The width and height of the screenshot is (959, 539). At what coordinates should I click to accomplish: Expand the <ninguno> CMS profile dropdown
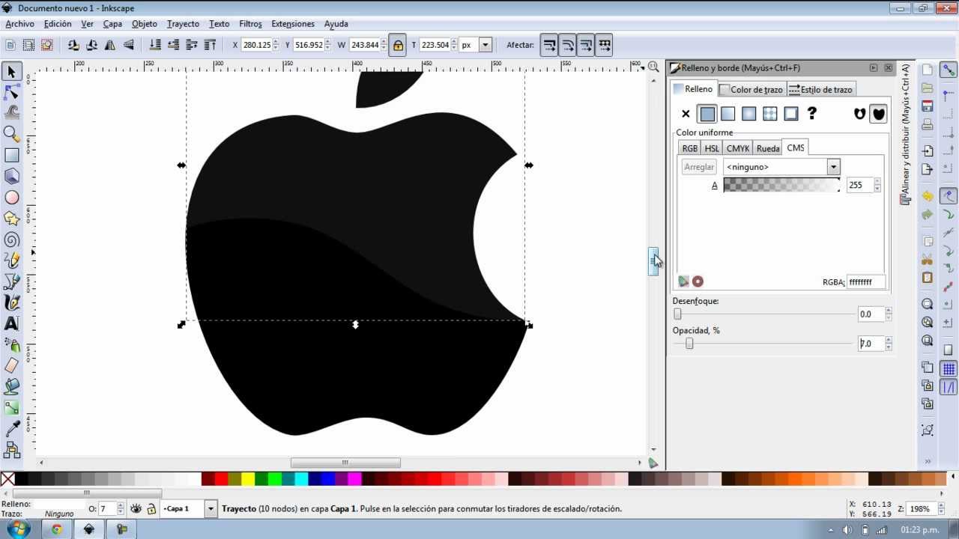point(833,166)
